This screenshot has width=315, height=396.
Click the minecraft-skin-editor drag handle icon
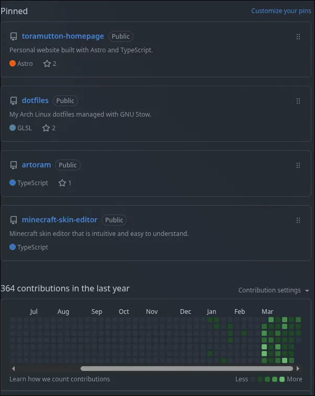(298, 220)
